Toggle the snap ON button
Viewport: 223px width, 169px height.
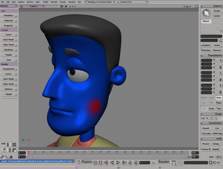(203, 118)
